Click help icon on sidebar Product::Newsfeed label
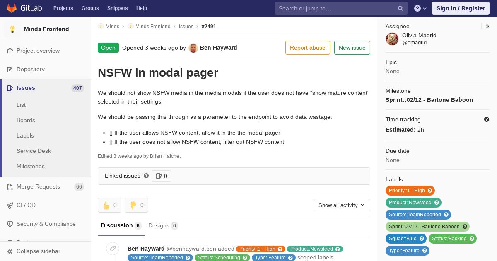 tap(437, 203)
